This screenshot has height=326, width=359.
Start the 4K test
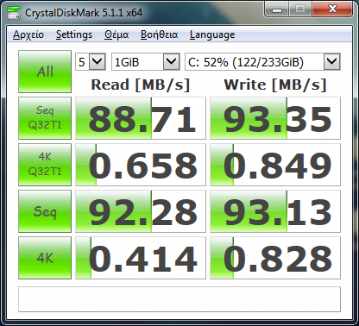(45, 258)
